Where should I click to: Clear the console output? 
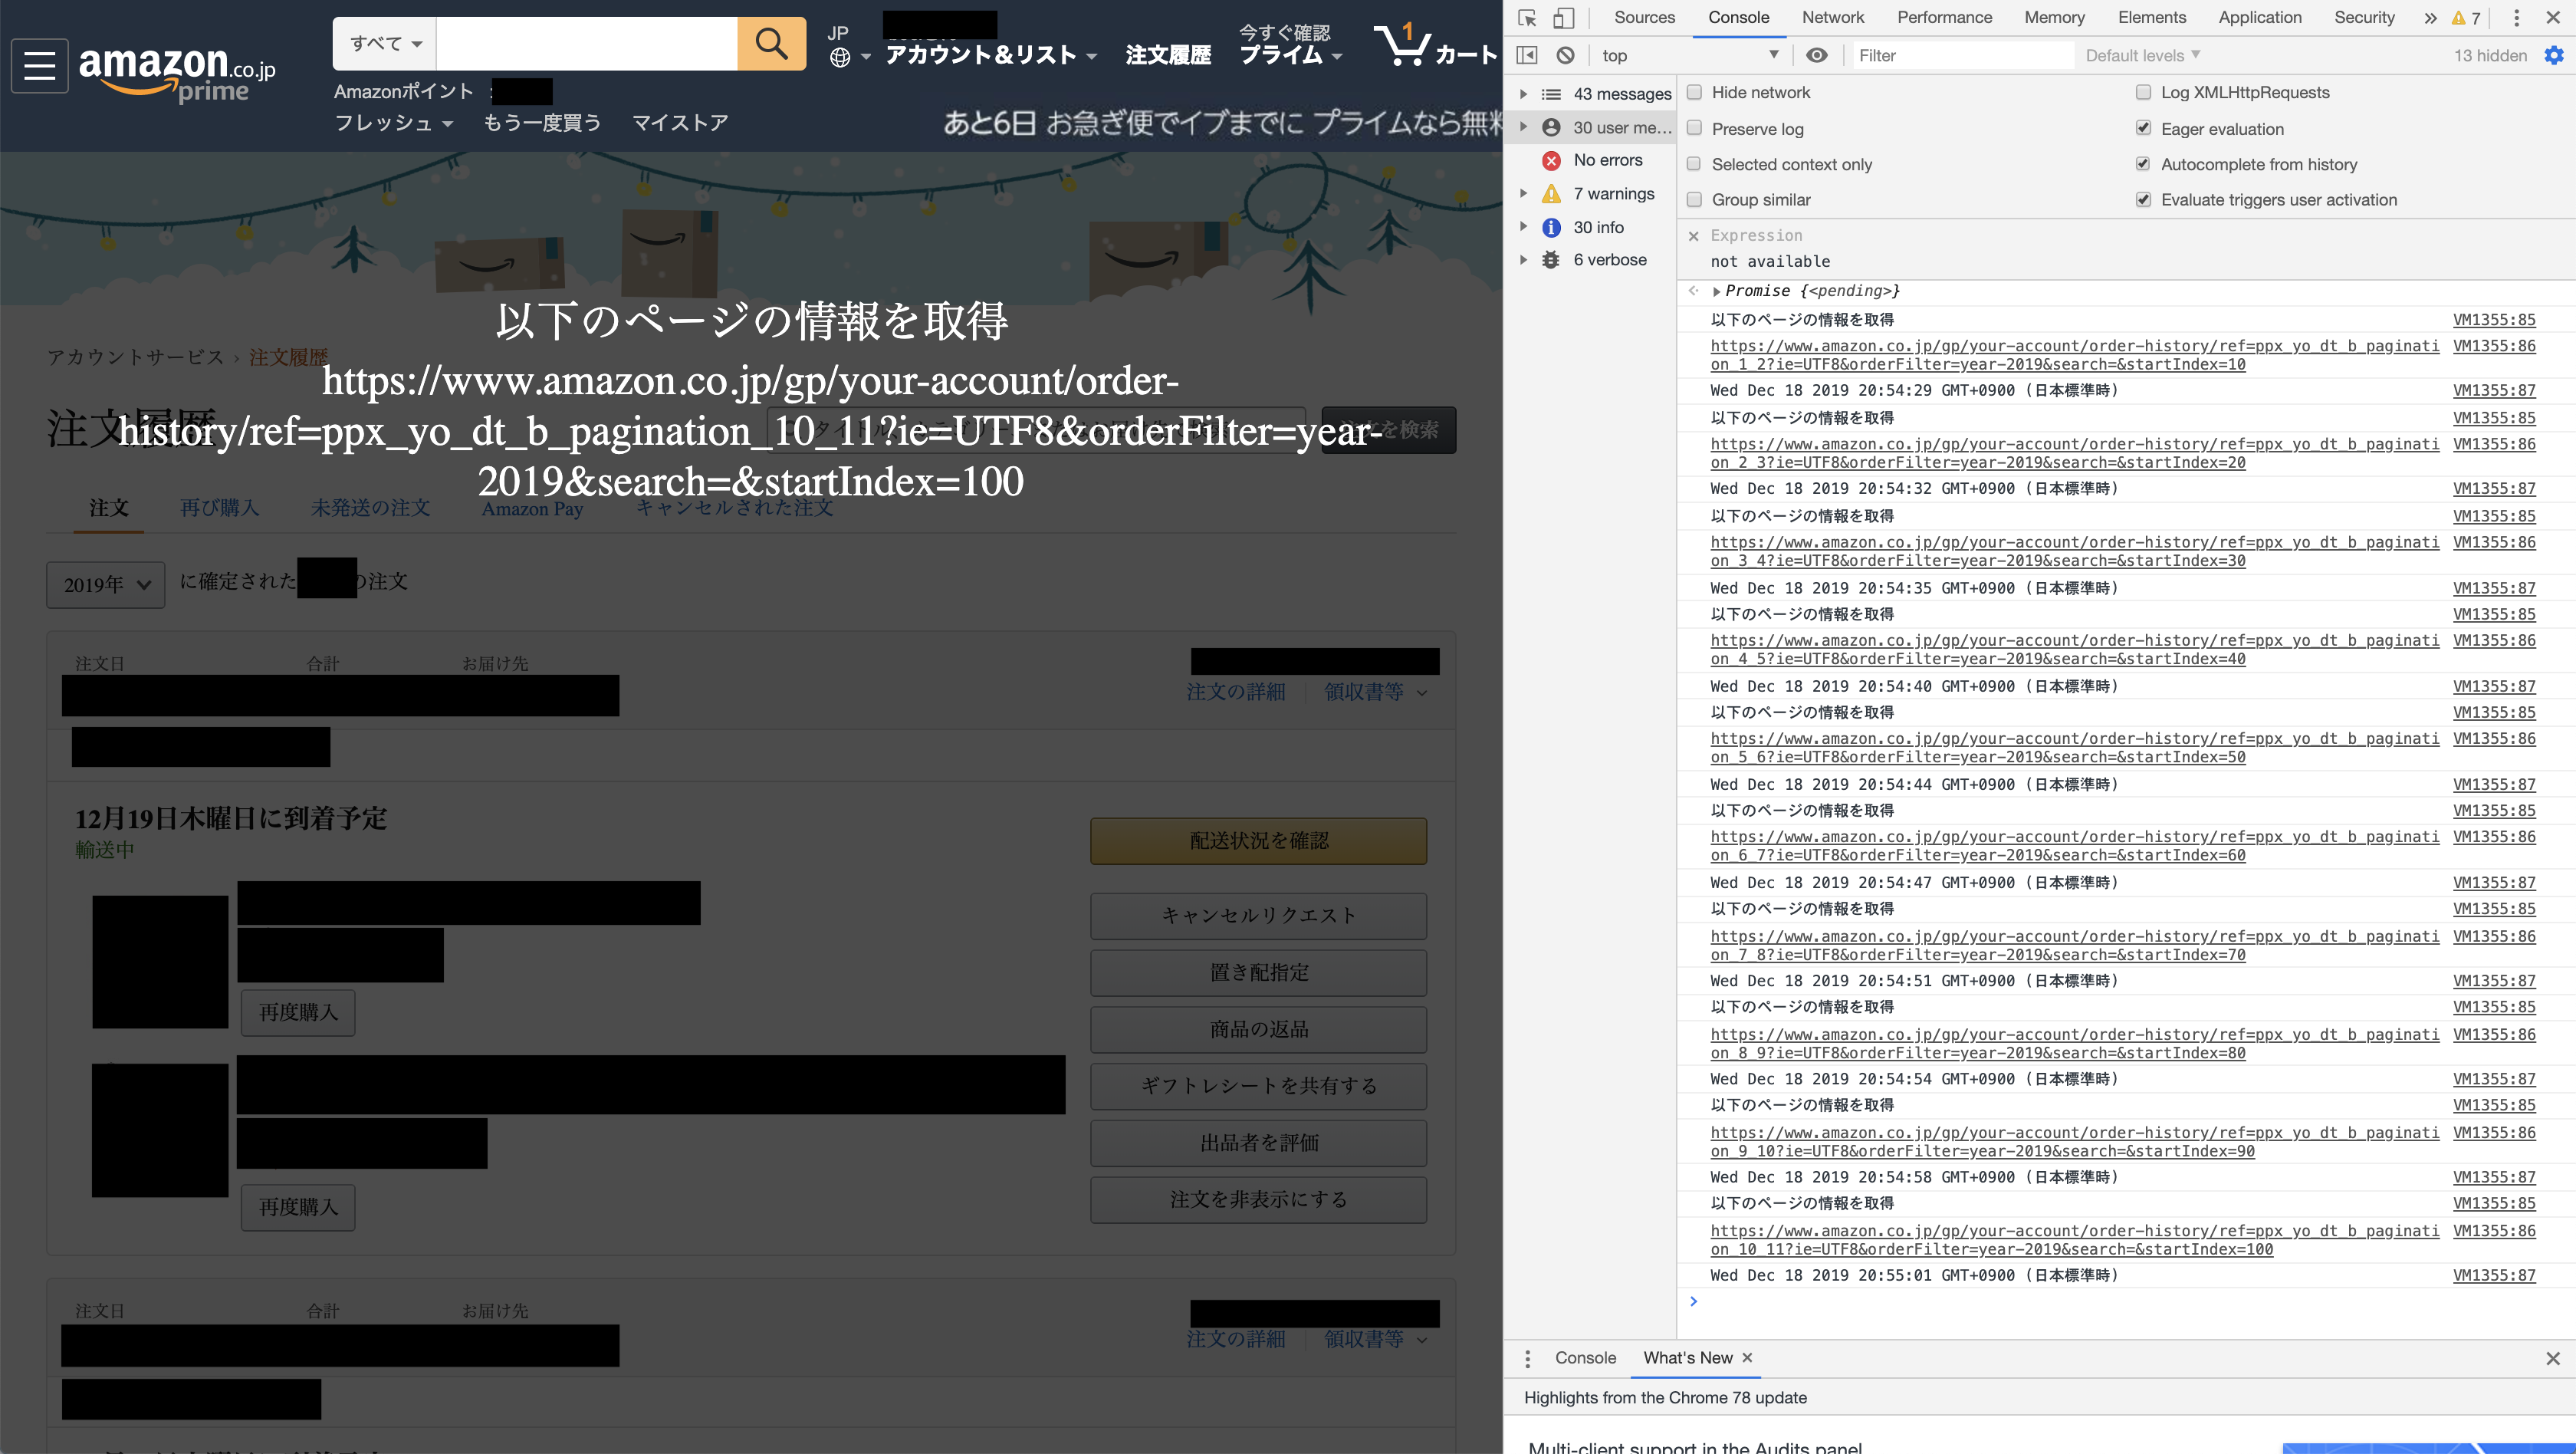[x=1565, y=55]
